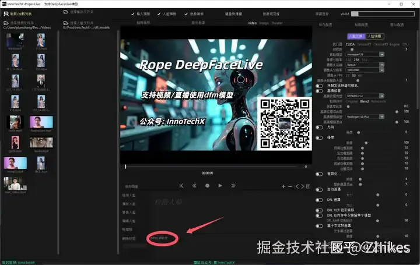Select TensorRT execution provider option
The image size is (420, 265).
(x=364, y=44)
